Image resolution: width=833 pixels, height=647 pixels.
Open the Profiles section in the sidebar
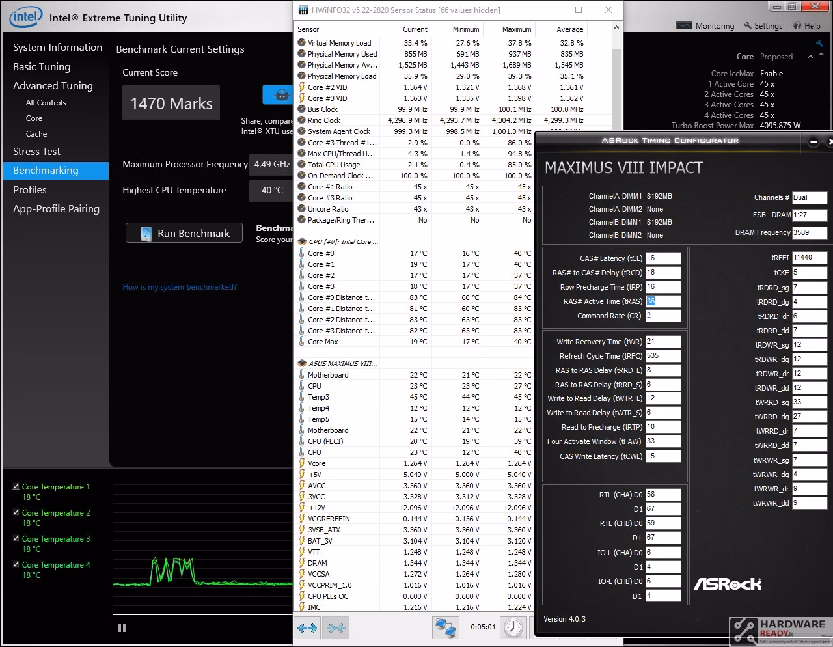[x=30, y=189]
